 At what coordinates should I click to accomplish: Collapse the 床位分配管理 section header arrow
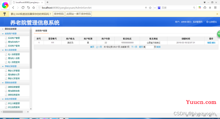3,99
